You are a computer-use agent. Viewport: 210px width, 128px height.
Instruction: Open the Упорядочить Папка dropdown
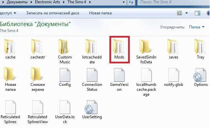click(x=197, y=27)
